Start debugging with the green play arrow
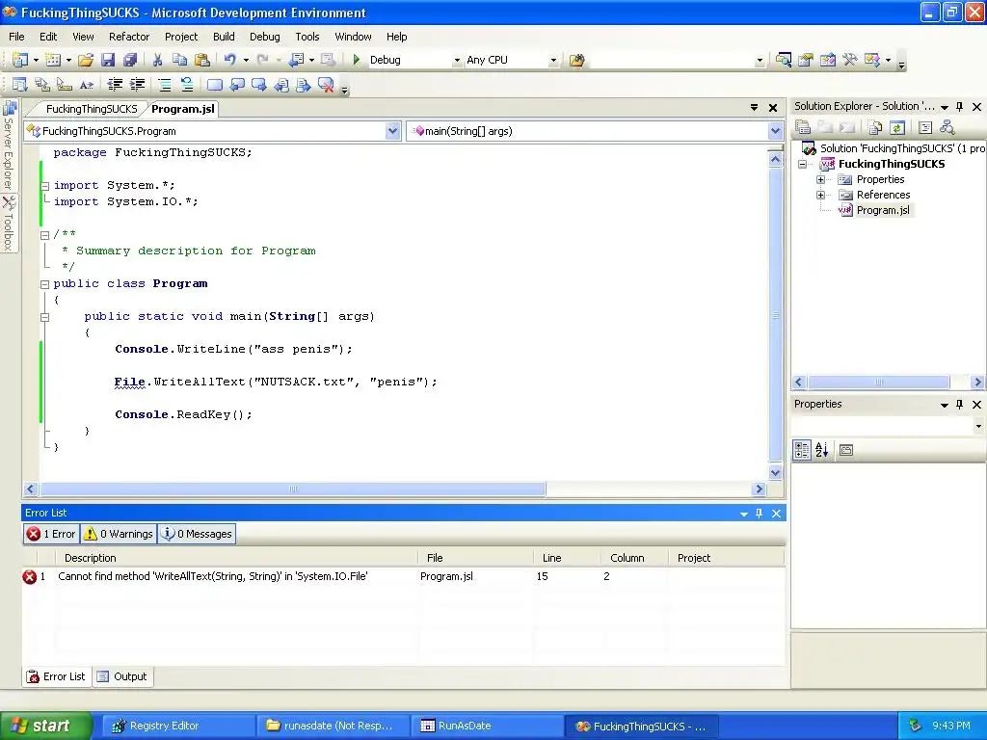 [x=357, y=60]
